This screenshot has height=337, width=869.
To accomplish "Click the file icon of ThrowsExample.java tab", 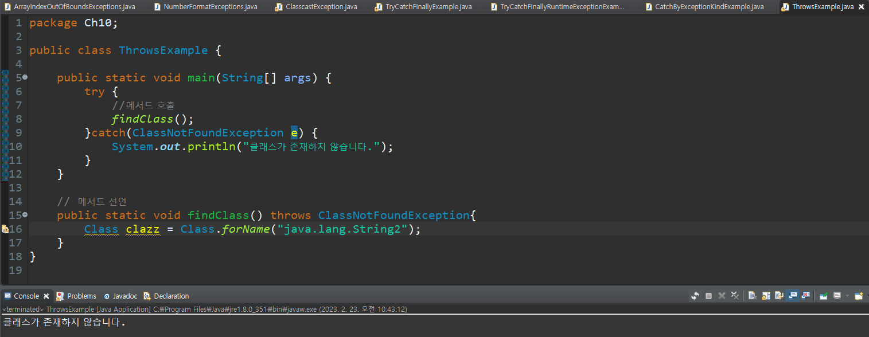I will tap(785, 7).
